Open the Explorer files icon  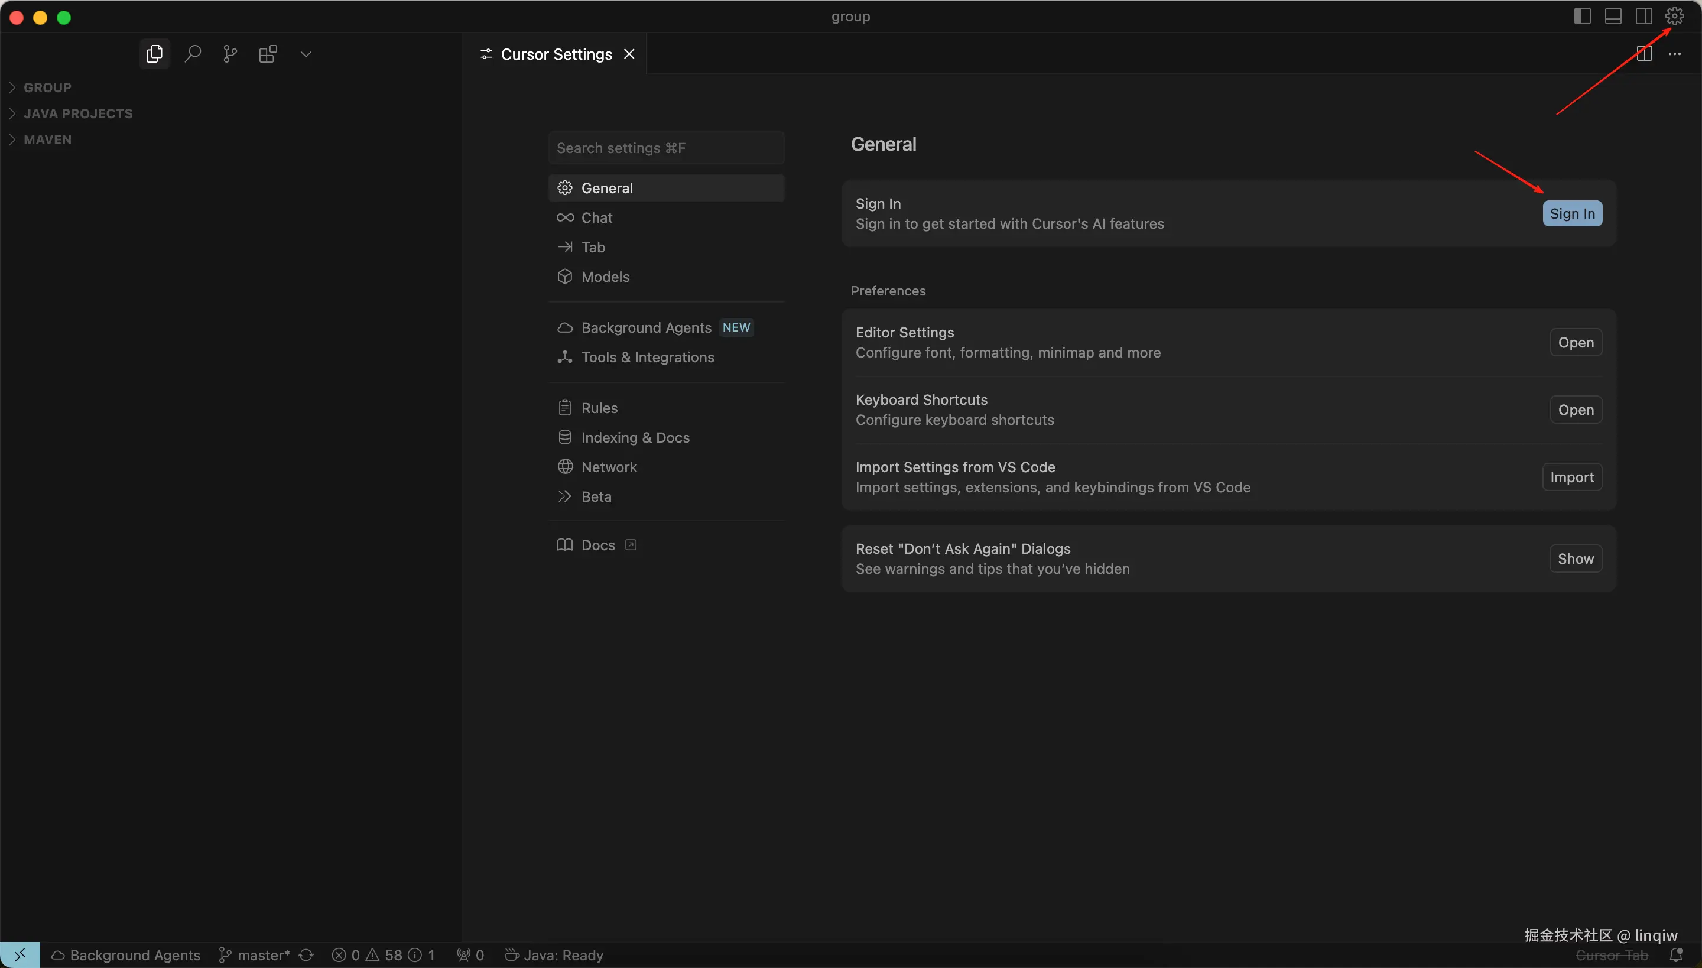(x=154, y=54)
